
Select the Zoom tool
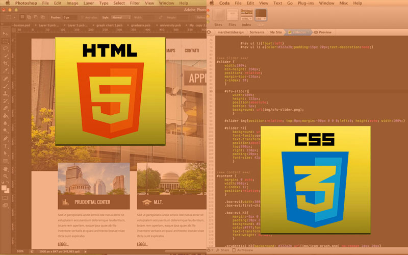point(5,176)
